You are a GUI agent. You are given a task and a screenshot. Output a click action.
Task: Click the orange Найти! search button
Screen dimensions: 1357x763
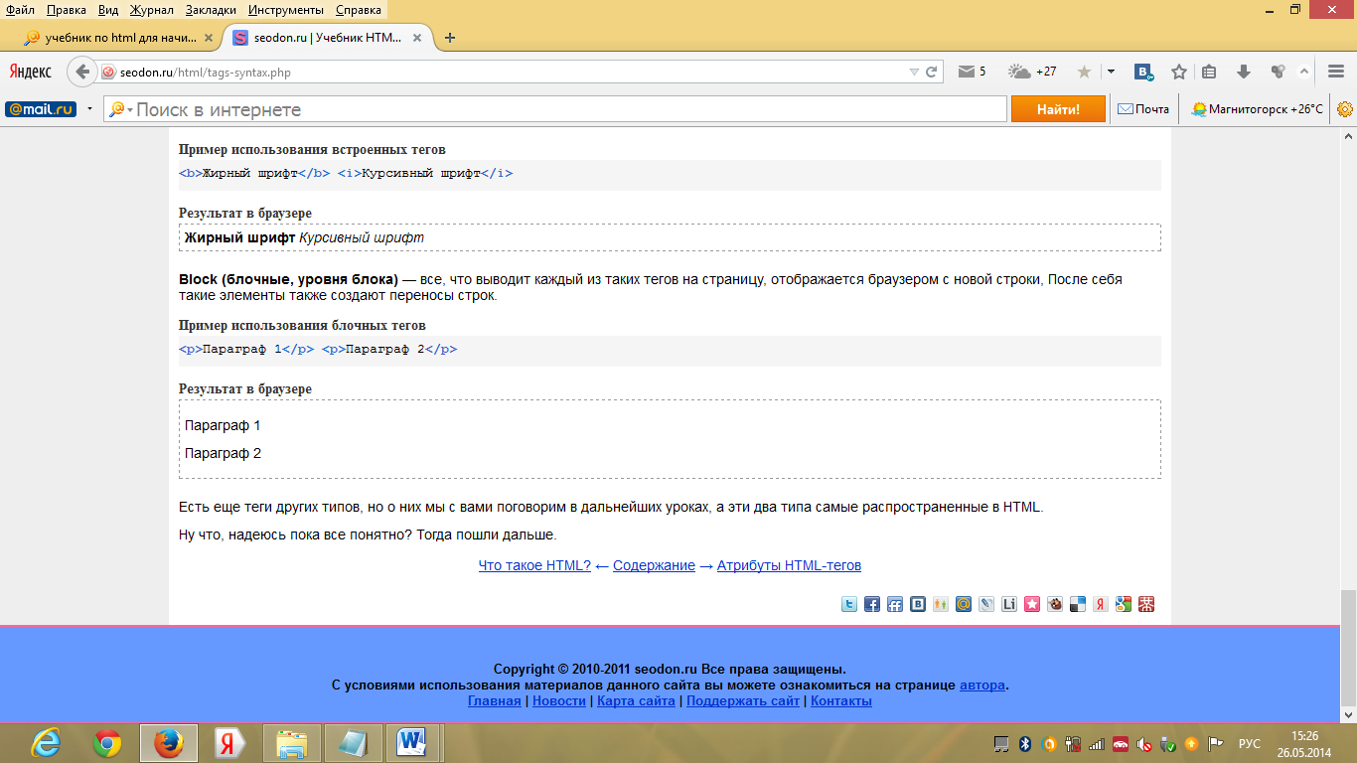[1058, 109]
